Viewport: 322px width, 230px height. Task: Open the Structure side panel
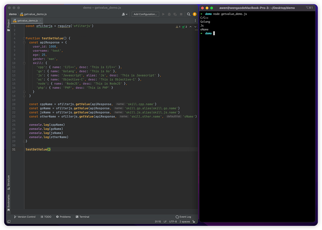pos(9,182)
